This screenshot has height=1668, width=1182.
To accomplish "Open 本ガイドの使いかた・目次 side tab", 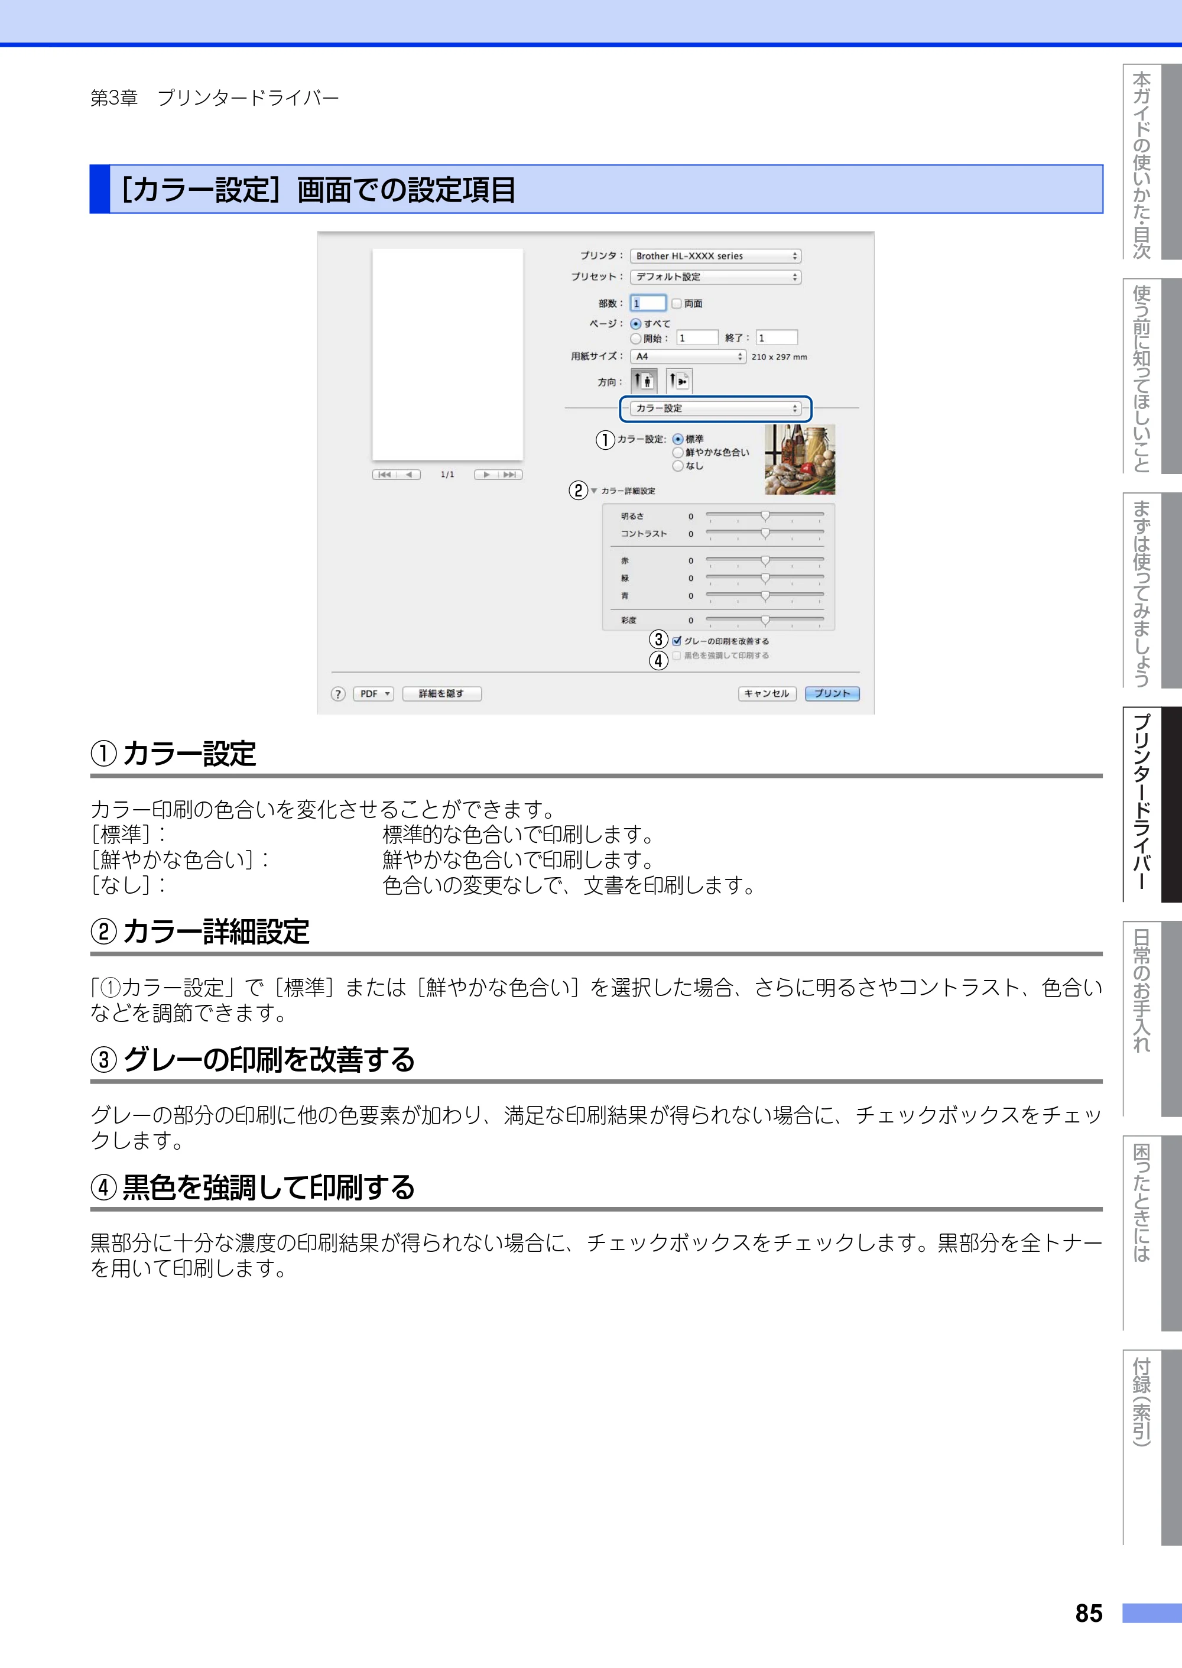I will pyautogui.click(x=1152, y=161).
